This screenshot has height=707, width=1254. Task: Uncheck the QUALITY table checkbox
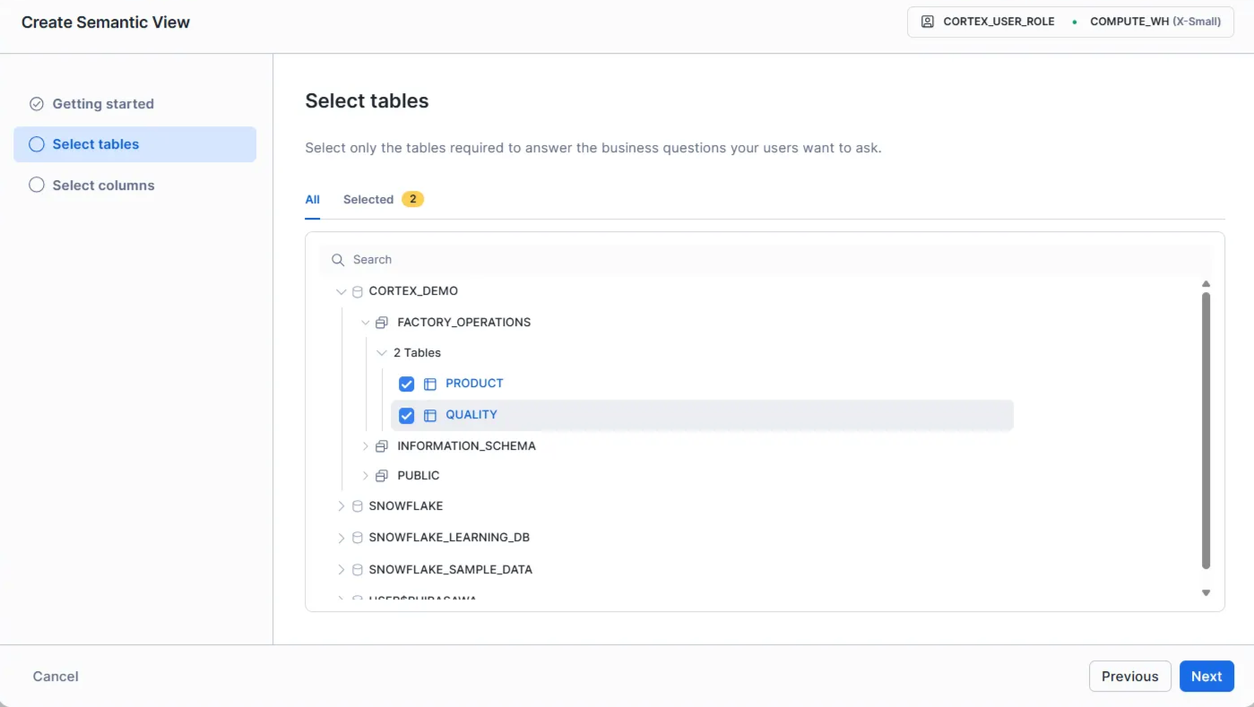406,415
